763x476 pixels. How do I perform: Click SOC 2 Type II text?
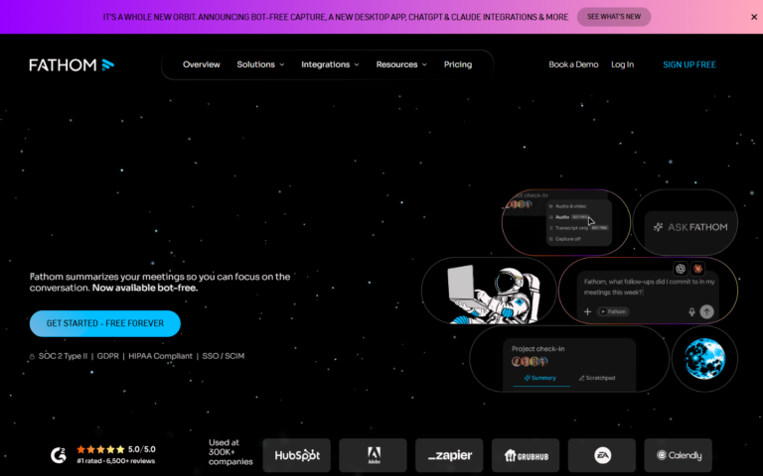pyautogui.click(x=63, y=356)
